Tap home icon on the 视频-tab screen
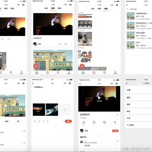 37,73
